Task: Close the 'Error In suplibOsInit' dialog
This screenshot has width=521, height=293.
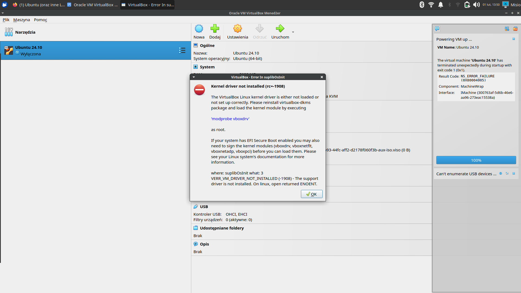Action: point(322,77)
